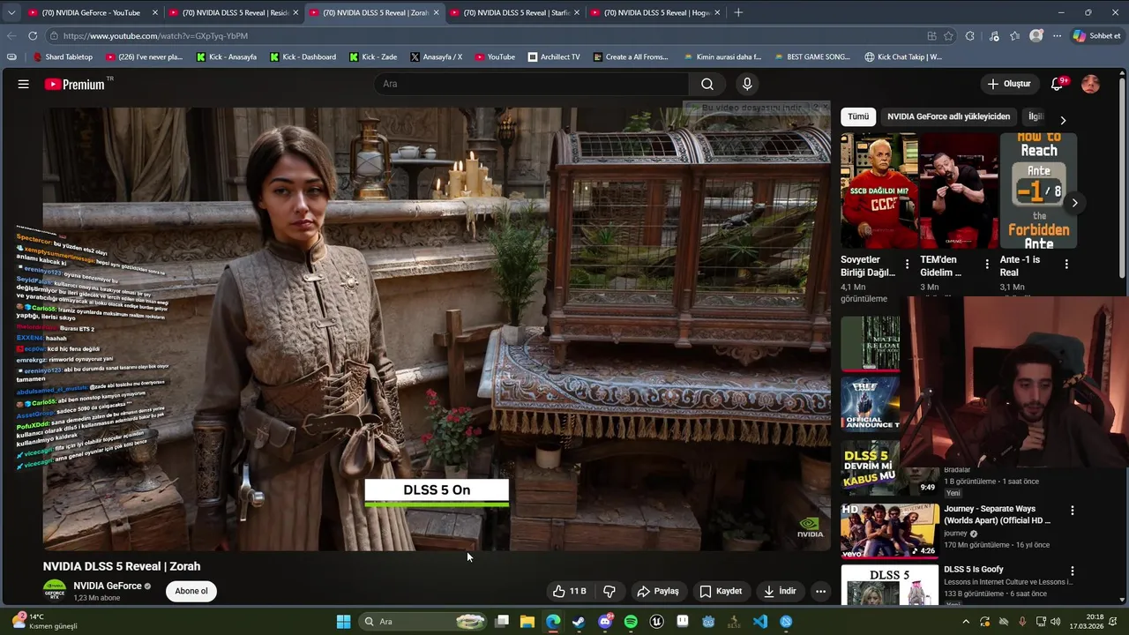1129x635 pixels.
Task: Open the Paylaş share button
Action: tap(658, 591)
